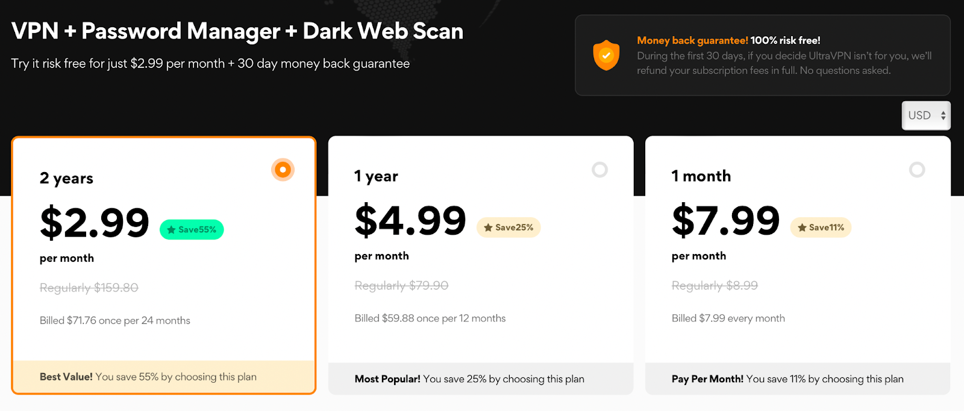Screen dimensions: 964x411
Task: Click the VPN + Password Manager heading
Action: 237,31
